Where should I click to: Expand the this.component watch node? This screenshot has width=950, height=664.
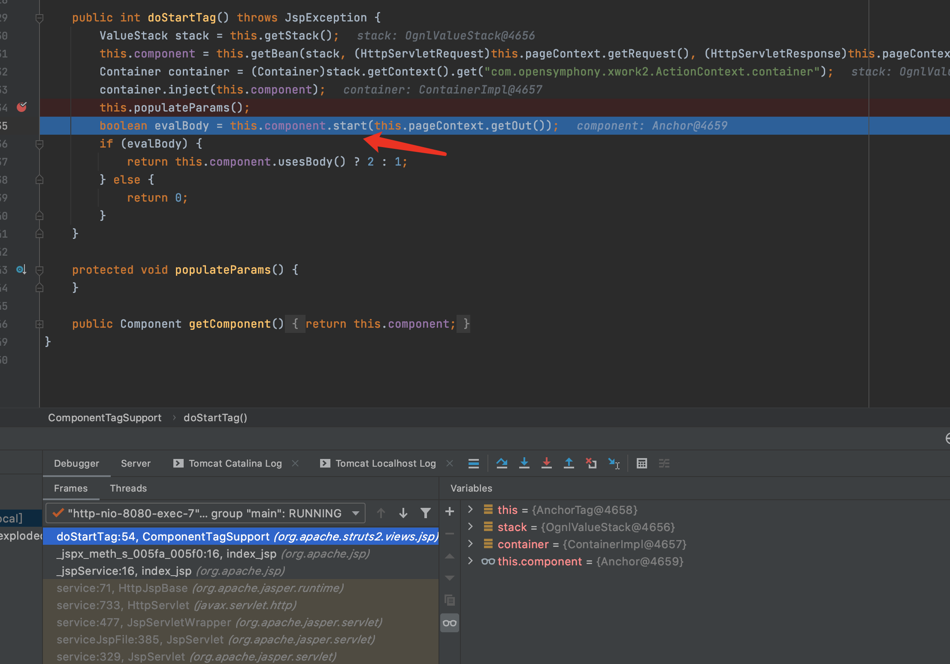(x=470, y=561)
